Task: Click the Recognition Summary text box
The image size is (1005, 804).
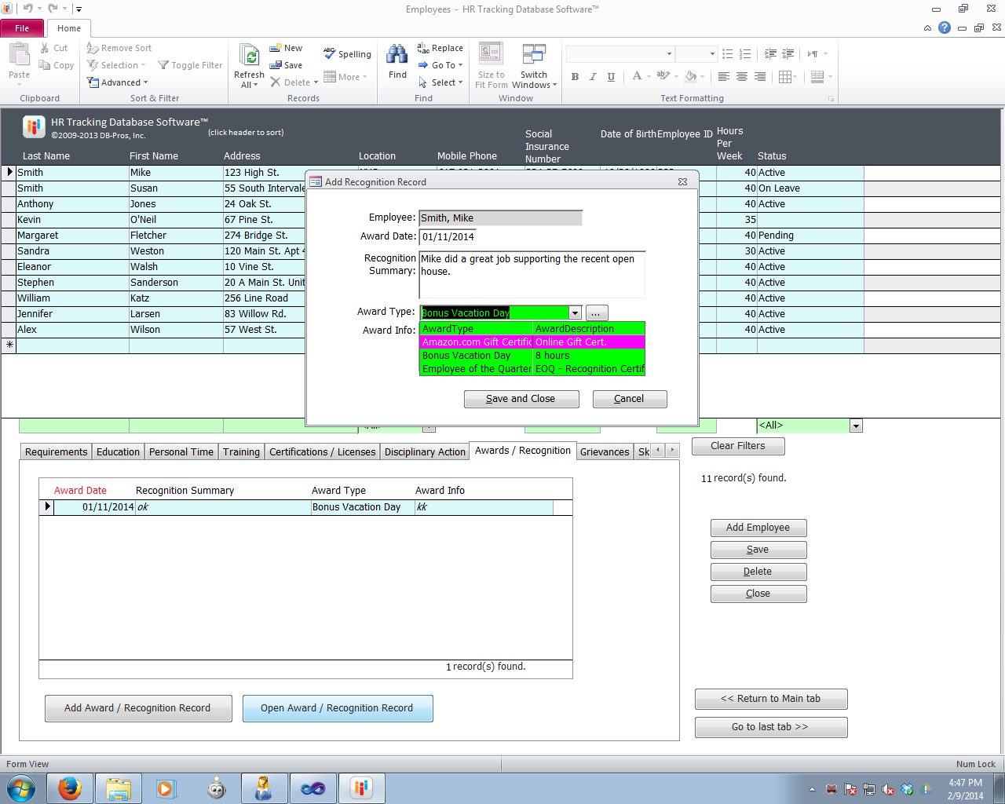Action: coord(532,274)
